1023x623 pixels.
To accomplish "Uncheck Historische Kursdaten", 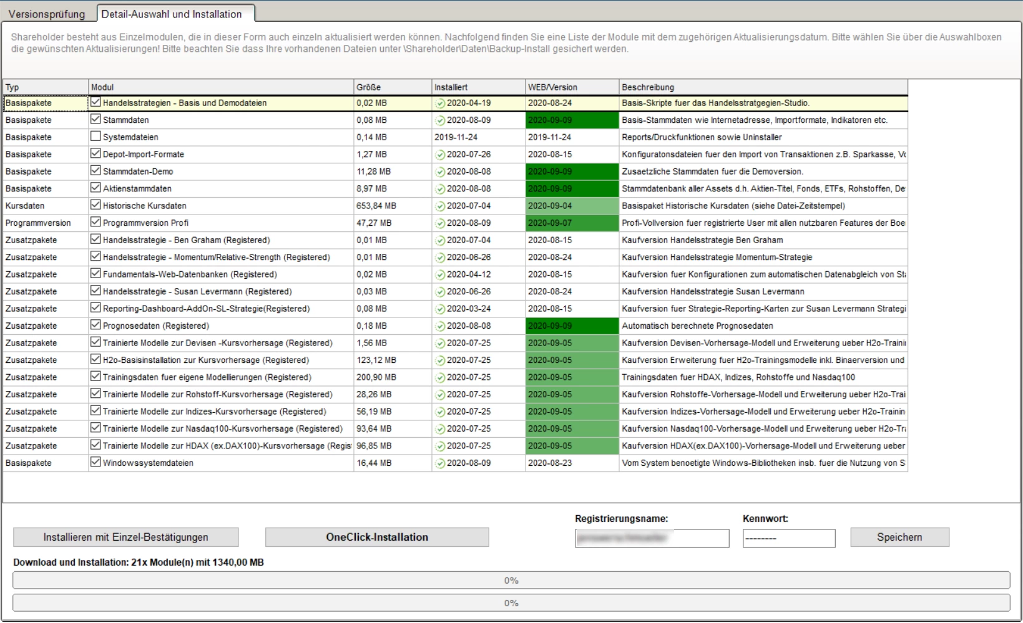I will coord(95,205).
